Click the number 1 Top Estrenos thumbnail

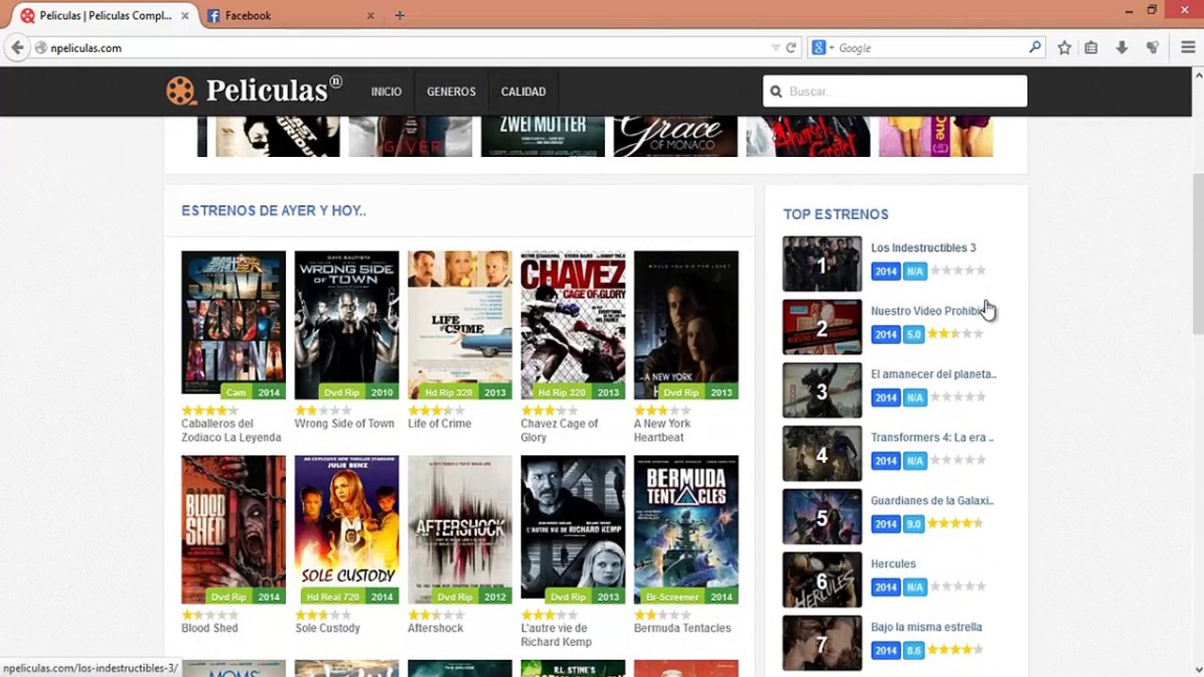(822, 264)
